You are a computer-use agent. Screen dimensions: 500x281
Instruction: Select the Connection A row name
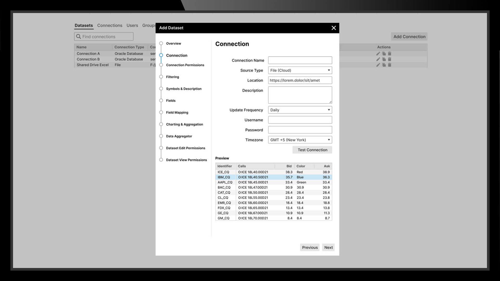click(x=88, y=54)
